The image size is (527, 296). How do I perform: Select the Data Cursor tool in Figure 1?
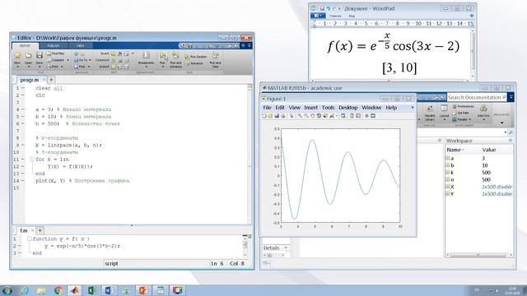point(325,116)
